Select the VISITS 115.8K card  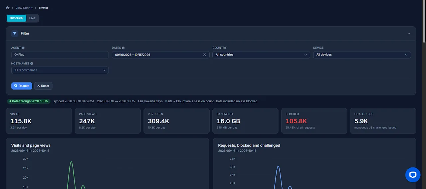coord(39,121)
